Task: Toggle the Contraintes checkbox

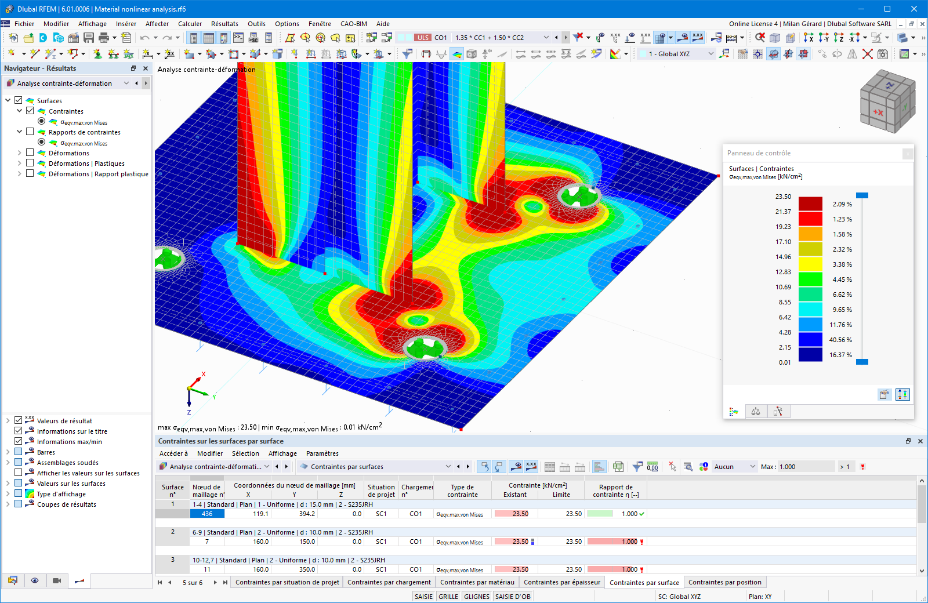Action: [x=30, y=111]
